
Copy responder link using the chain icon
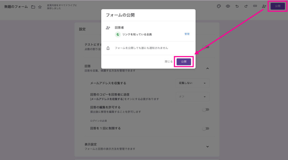pos(255,6)
